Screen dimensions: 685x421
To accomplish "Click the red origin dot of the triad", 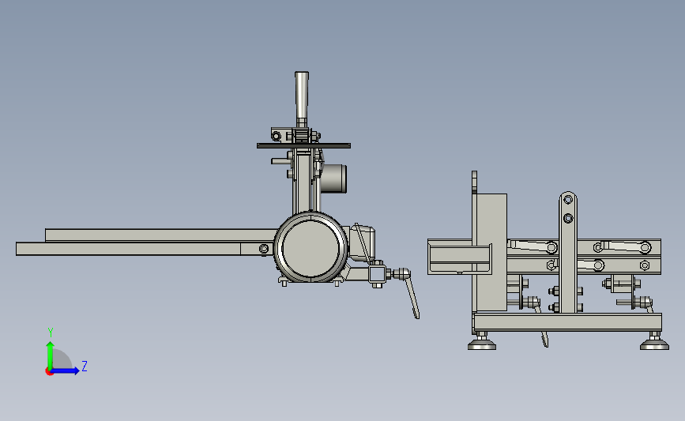I will (x=49, y=372).
